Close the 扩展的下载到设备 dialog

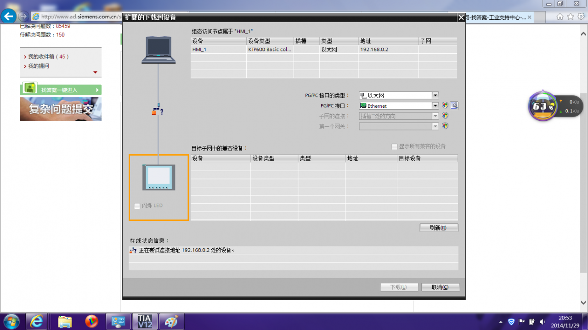pos(461,17)
